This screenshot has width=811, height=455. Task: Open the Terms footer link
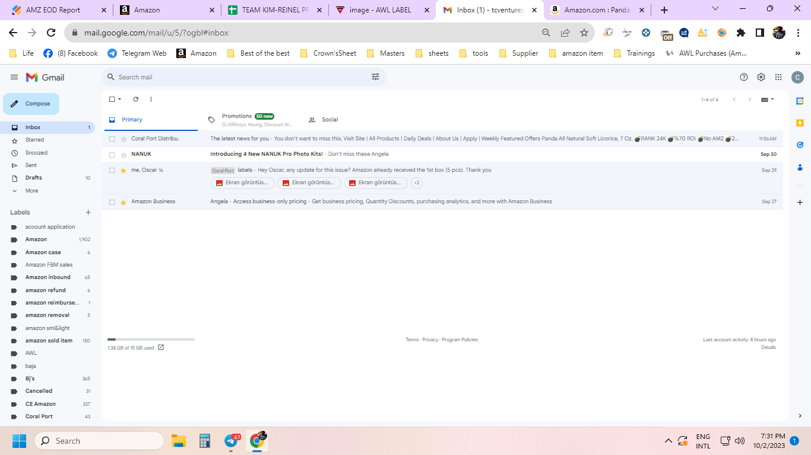point(412,340)
